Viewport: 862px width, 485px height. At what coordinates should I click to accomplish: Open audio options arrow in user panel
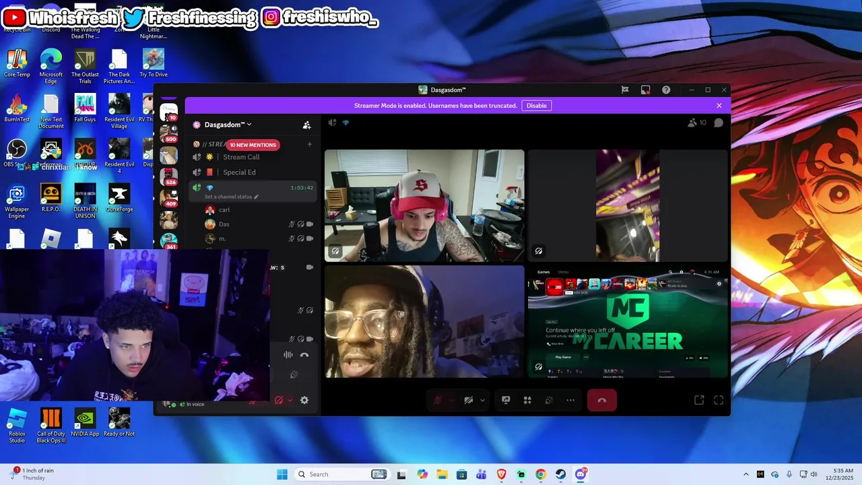pos(290,400)
